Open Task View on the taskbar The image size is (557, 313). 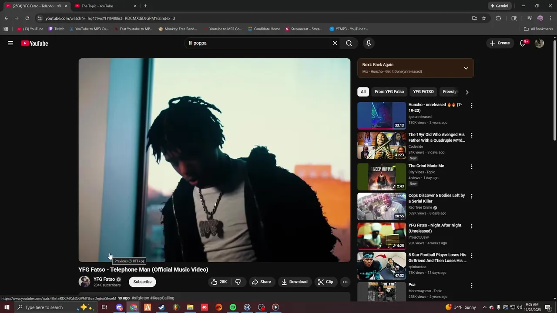coord(104,307)
